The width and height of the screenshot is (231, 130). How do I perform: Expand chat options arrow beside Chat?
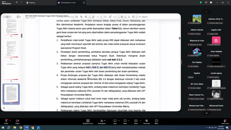[119, 121]
